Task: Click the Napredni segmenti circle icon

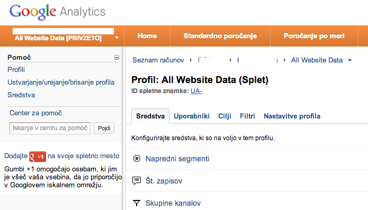Action: click(x=137, y=159)
